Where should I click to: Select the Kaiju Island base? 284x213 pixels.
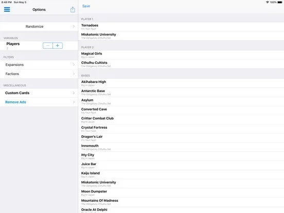pyautogui.click(x=181, y=174)
